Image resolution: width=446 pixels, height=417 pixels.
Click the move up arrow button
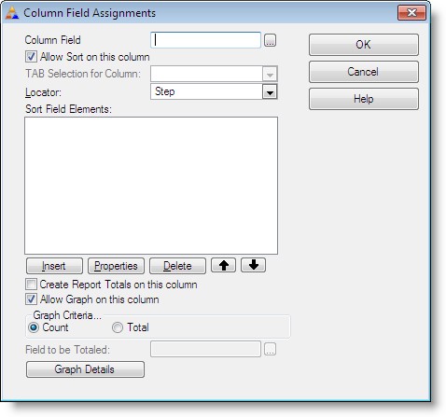point(223,265)
